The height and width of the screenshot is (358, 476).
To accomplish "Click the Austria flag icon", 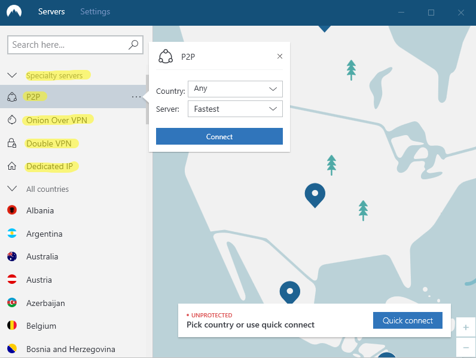I will tap(12, 280).
